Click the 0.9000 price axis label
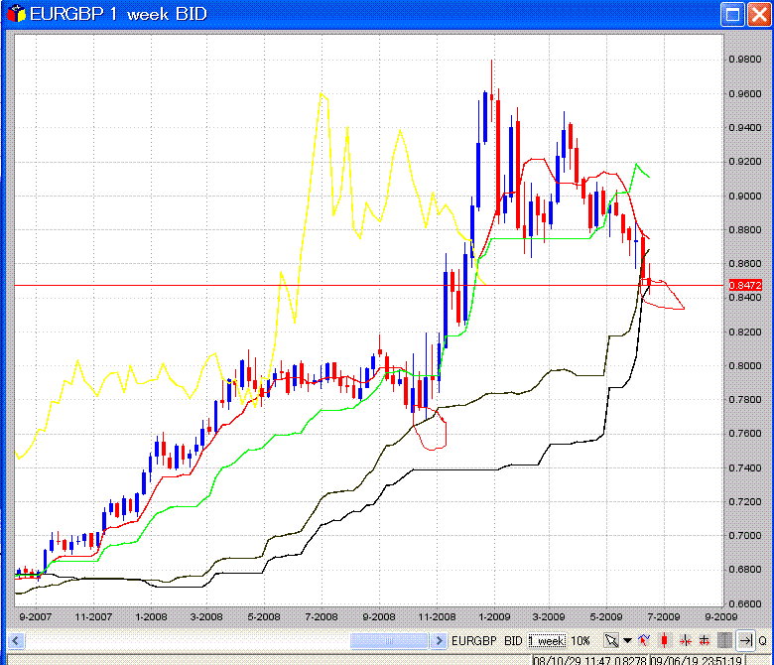This screenshot has height=665, width=774. pos(745,196)
